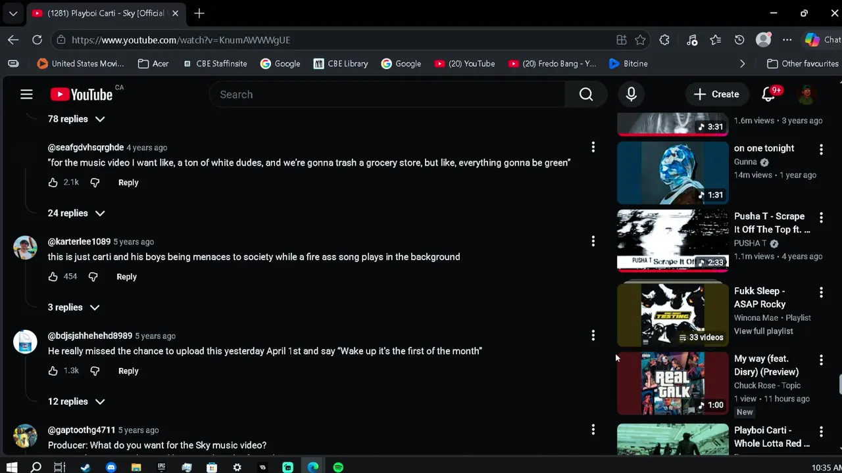Reply to the @karterlee1089 comment
842x473 pixels.
126,277
